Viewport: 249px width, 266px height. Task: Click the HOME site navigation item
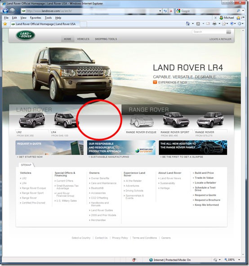pyautogui.click(x=67, y=39)
